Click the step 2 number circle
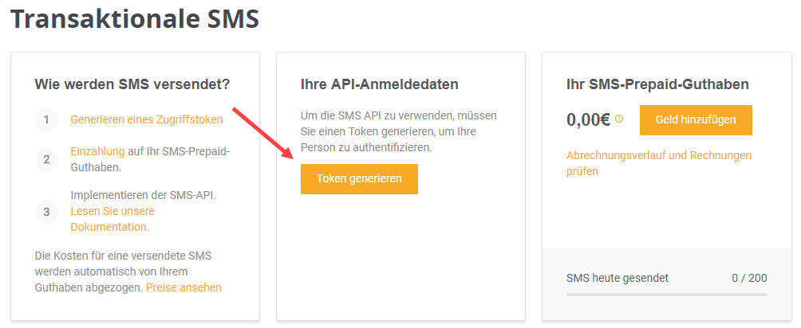 click(47, 159)
